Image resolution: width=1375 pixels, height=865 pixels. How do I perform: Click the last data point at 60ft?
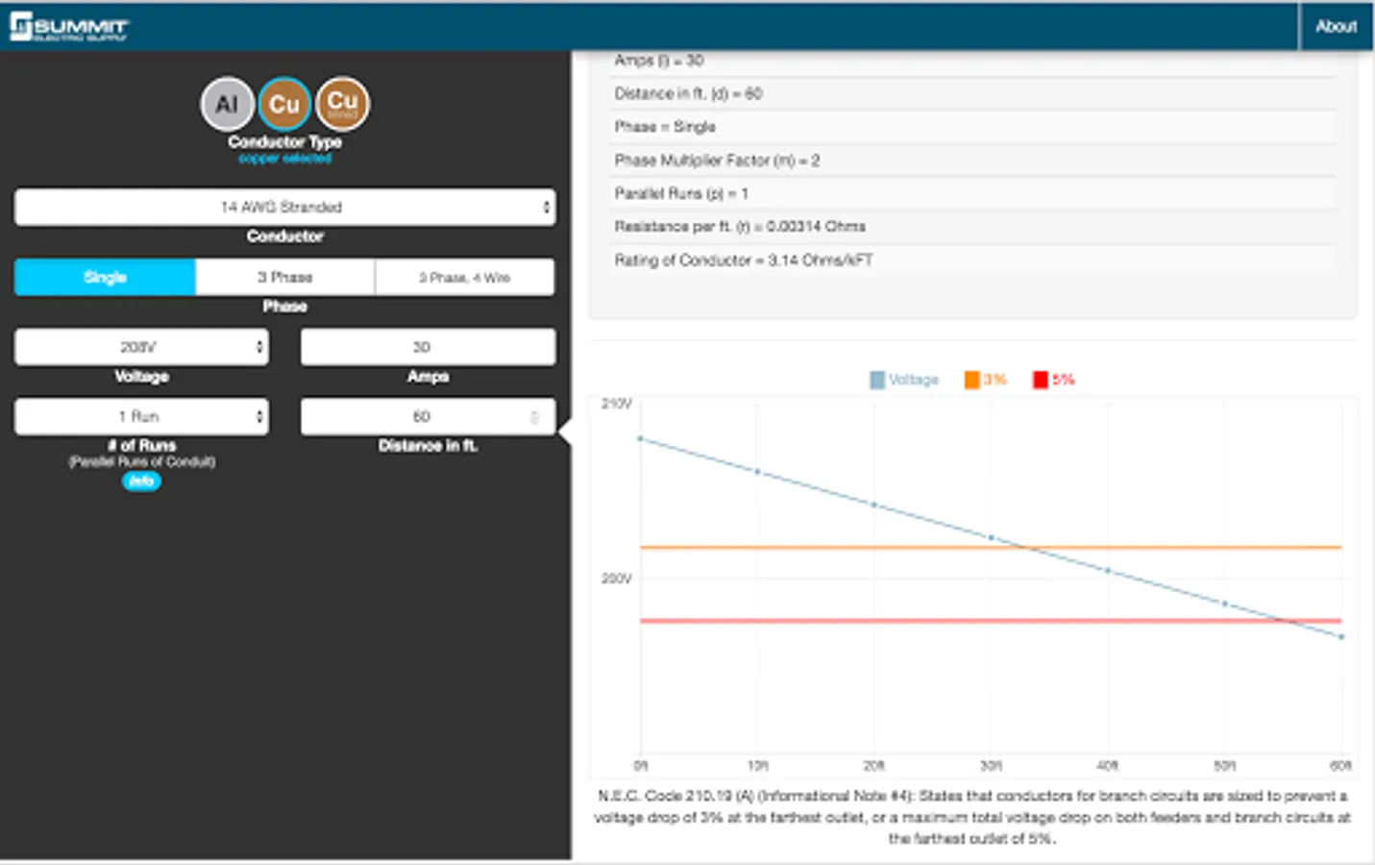point(1342,637)
